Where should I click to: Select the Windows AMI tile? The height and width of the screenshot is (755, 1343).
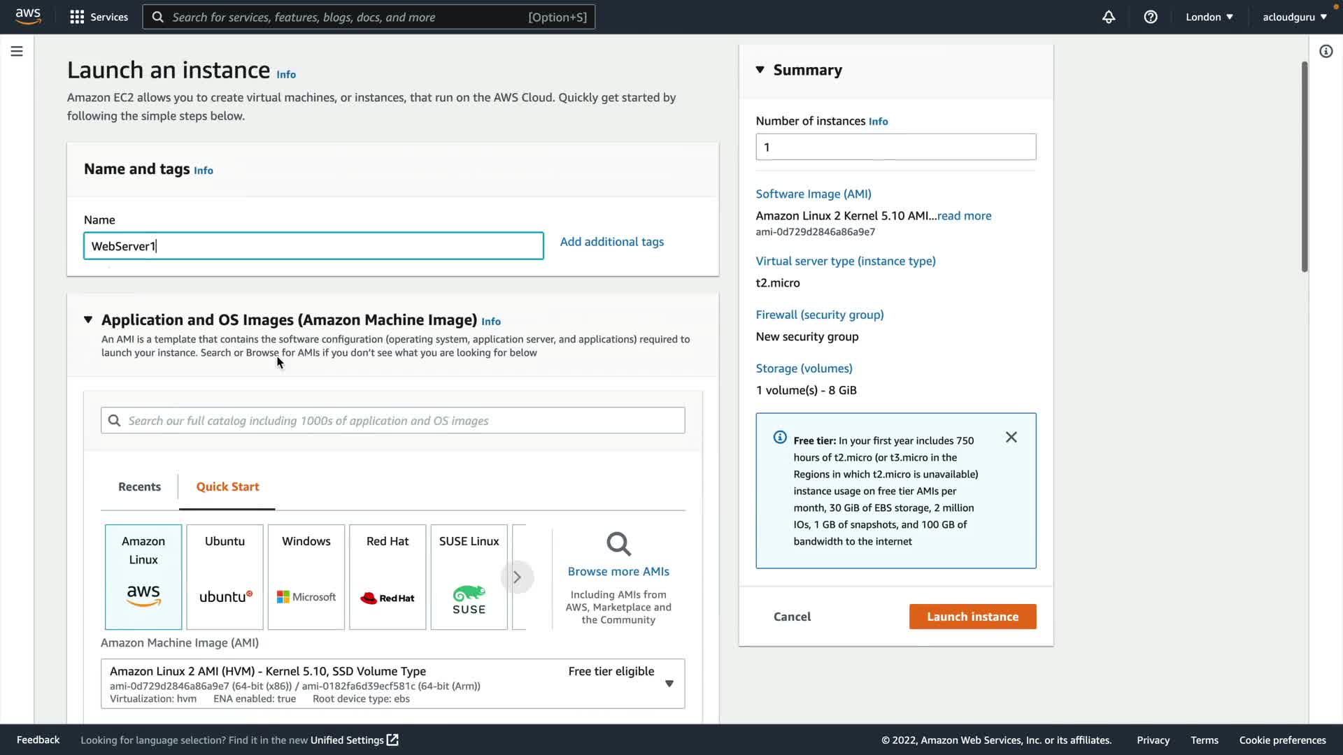point(306,577)
